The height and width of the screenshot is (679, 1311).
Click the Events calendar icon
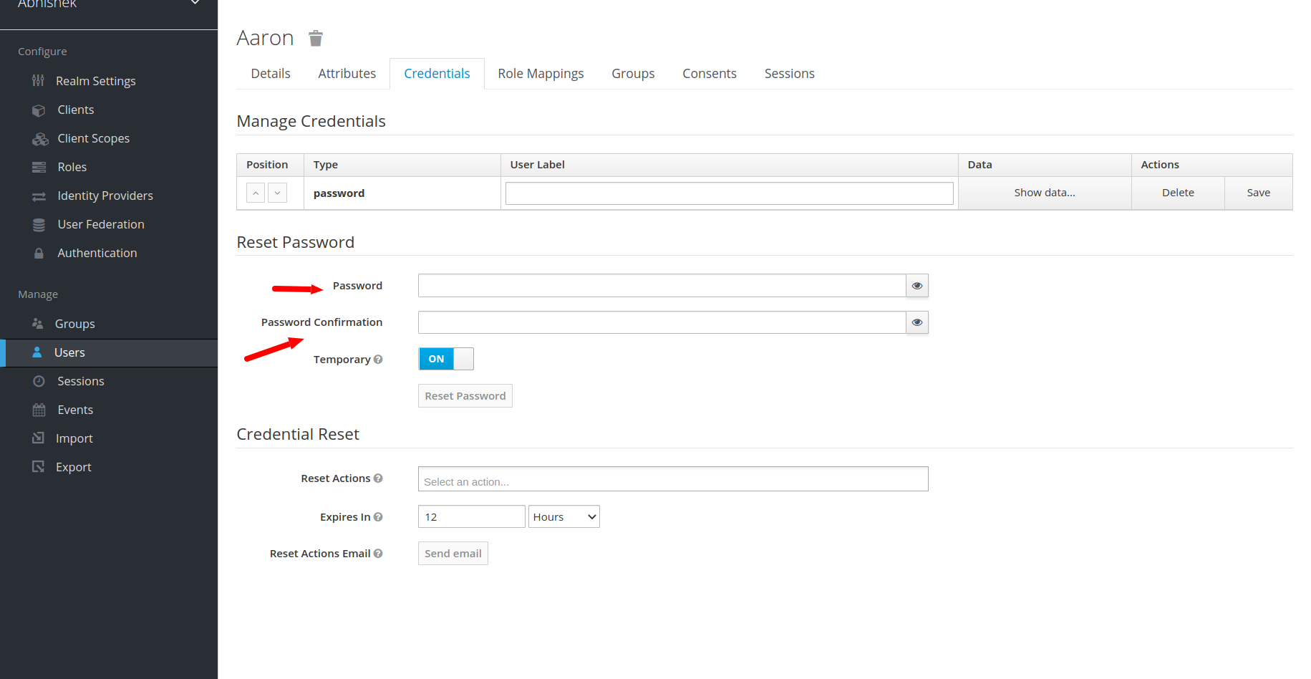(x=39, y=410)
